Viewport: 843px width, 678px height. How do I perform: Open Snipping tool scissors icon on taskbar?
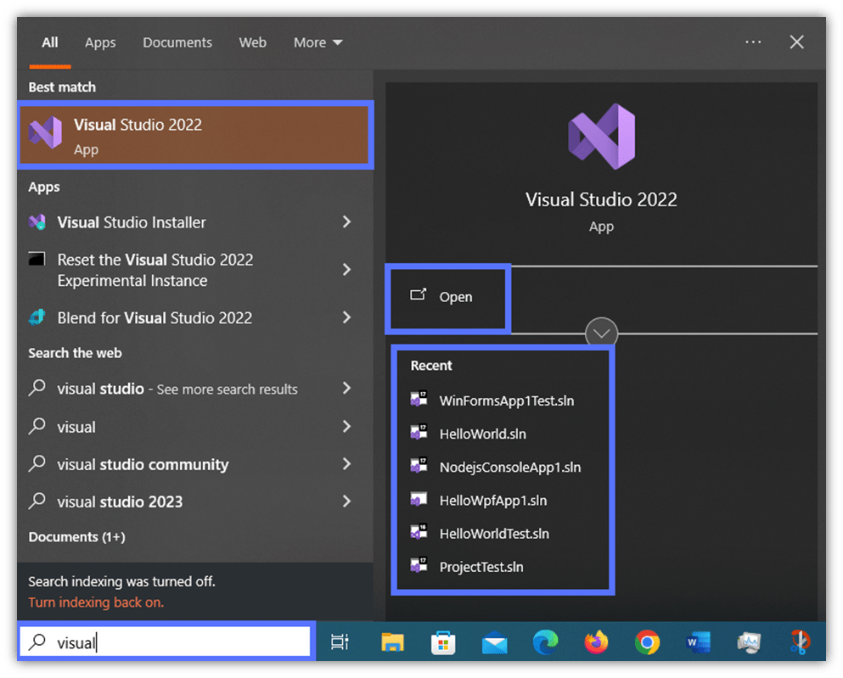(x=800, y=642)
